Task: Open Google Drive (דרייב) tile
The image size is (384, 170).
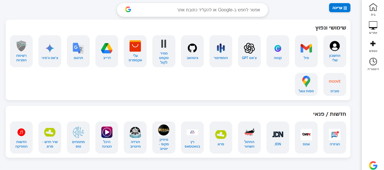Action: pyautogui.click(x=107, y=51)
